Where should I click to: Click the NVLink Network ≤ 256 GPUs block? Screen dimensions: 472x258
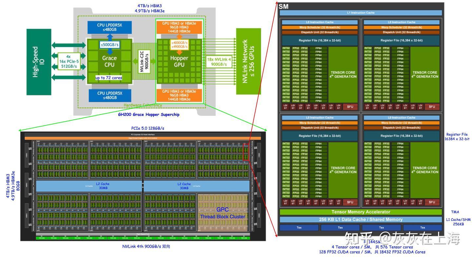(x=248, y=61)
